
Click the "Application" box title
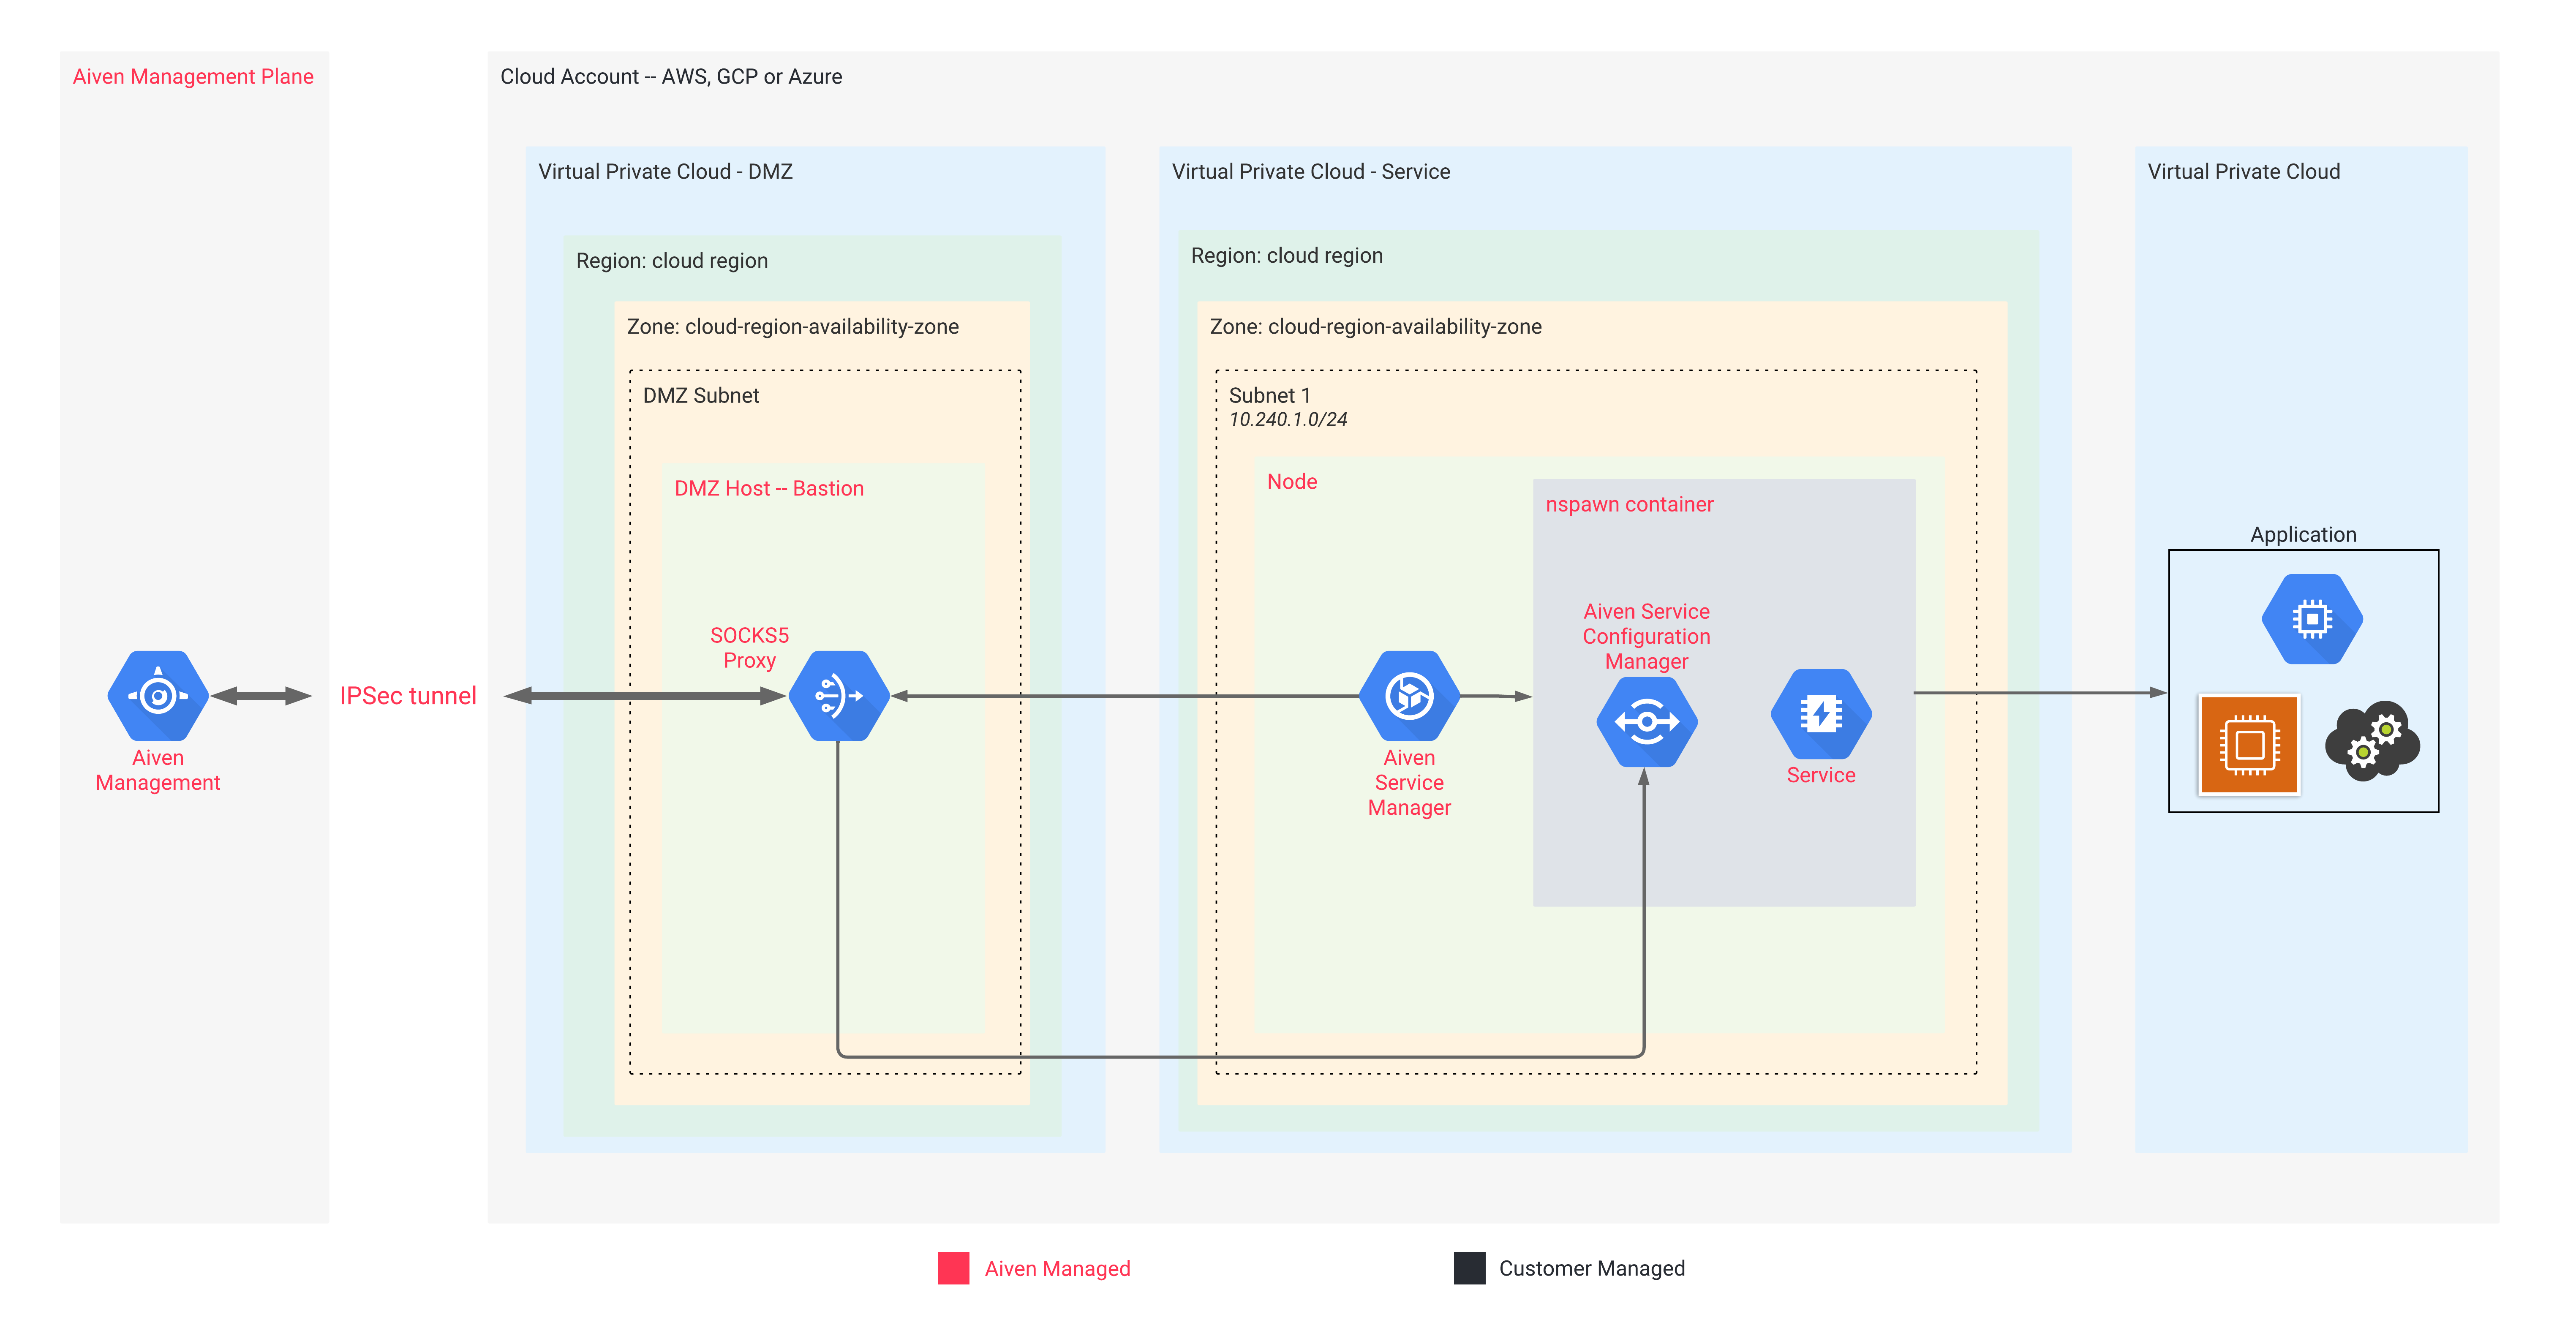coord(2303,535)
